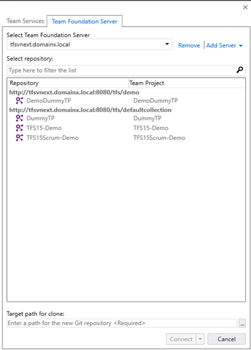Image resolution: width=251 pixels, height=350 pixels.
Task: Select the DemoDummyTP repository name
Action: [49, 101]
